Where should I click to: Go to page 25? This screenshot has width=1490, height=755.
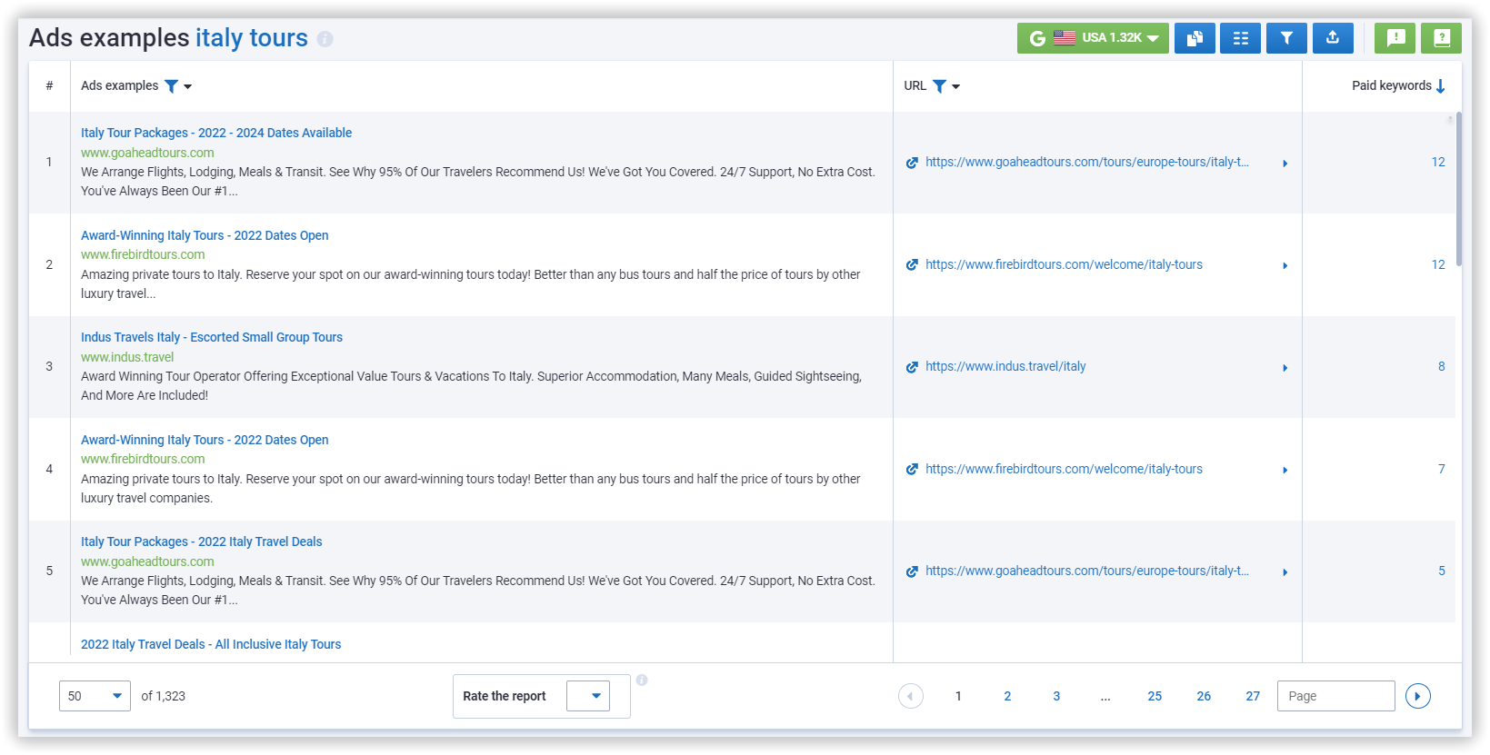click(1155, 696)
